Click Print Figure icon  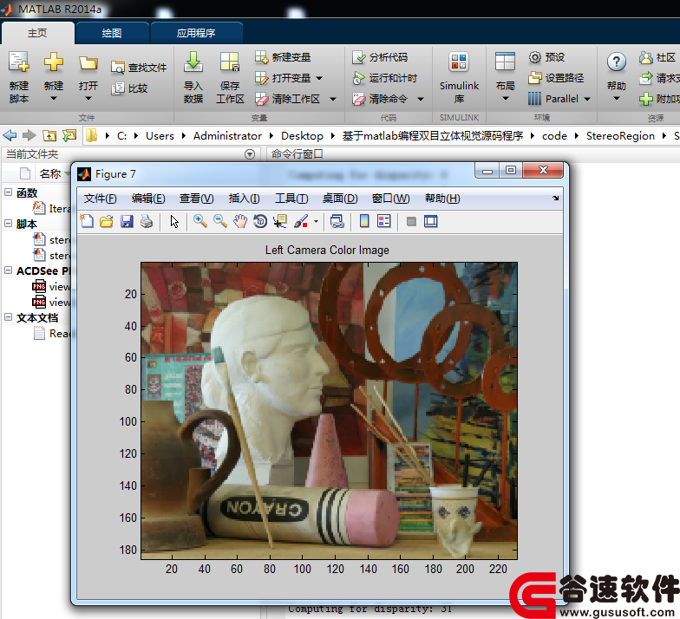coord(147,222)
